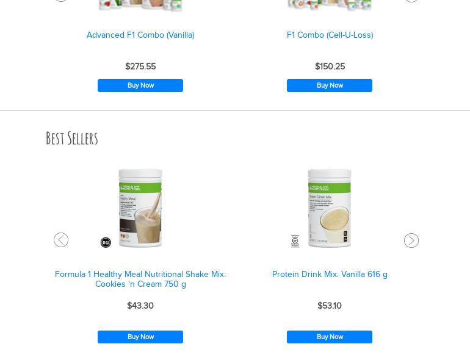470x358 pixels.
Task: Click the F1 Combo Cell-U-Loss product image
Action: pos(330,5)
